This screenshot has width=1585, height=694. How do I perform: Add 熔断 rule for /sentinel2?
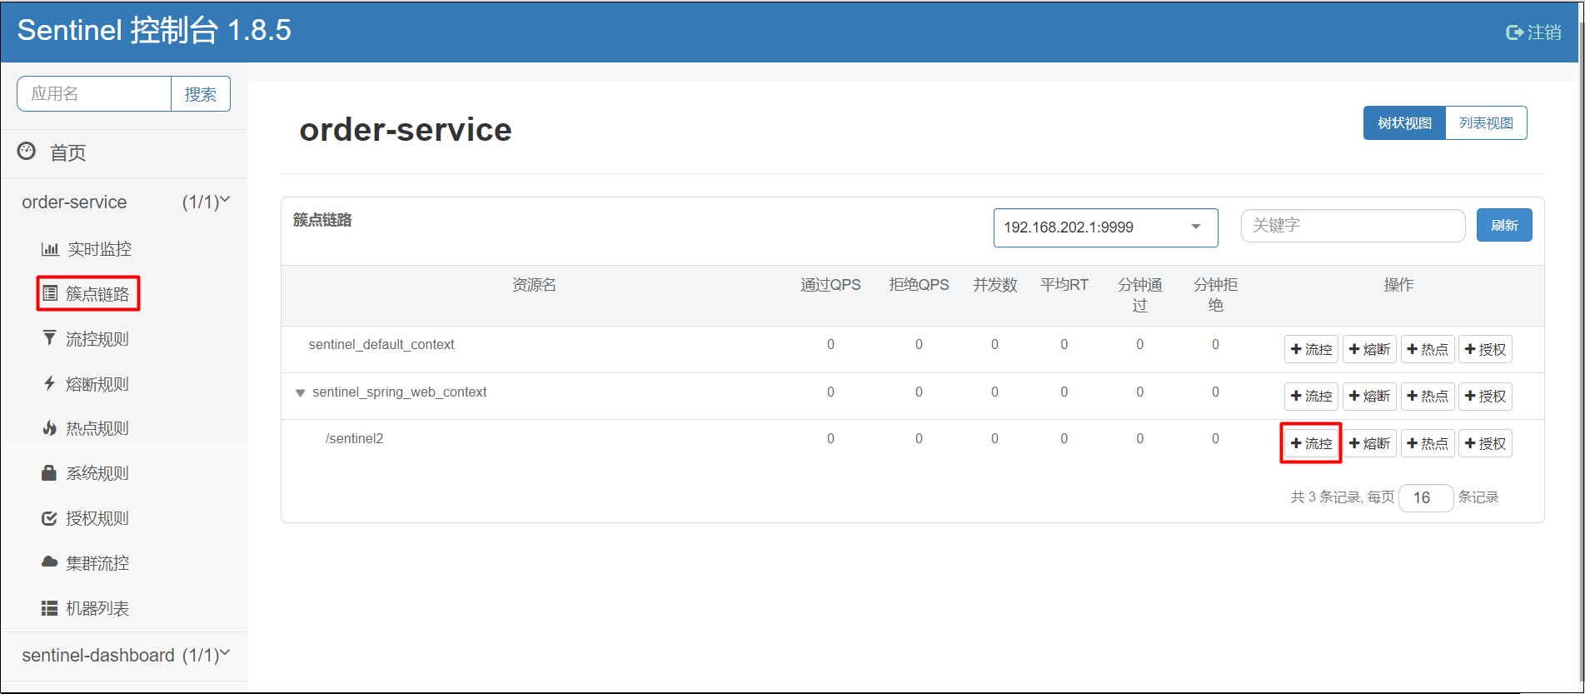point(1369,443)
